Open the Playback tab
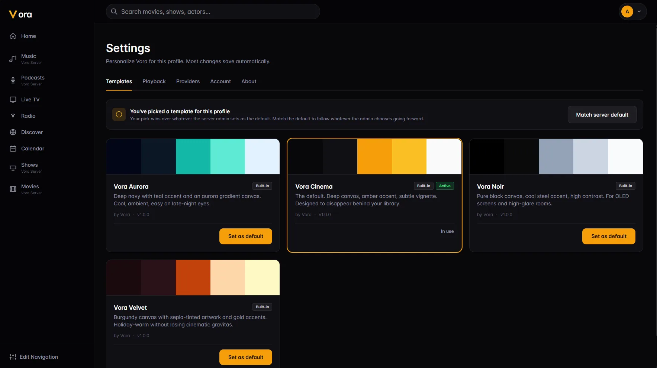Viewport: 657px width, 368px height. [154, 81]
